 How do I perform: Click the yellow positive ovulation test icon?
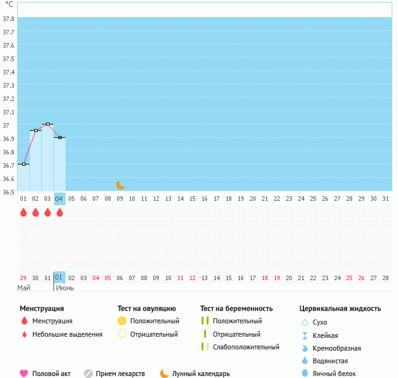click(x=122, y=321)
